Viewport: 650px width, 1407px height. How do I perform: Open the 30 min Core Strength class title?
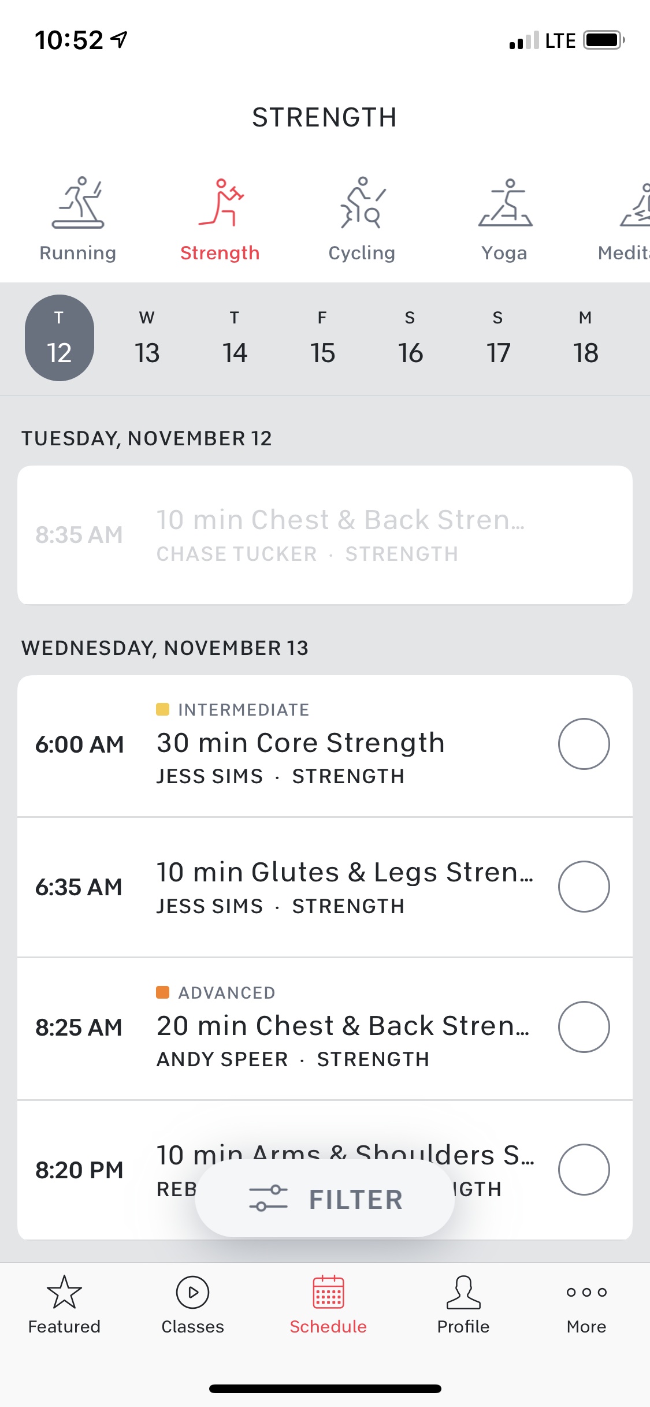pos(300,743)
